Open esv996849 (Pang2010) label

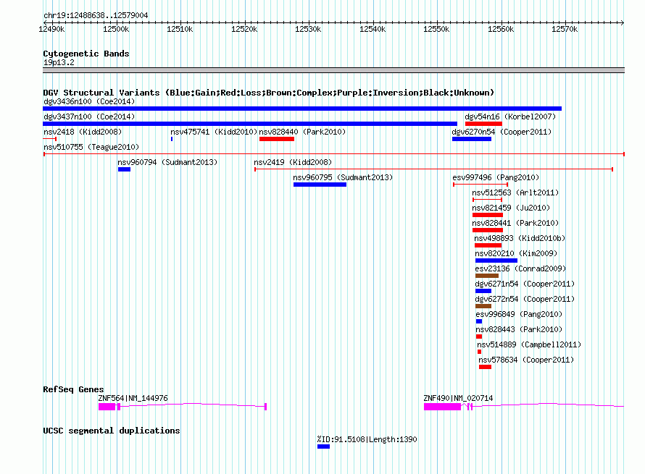[519, 314]
